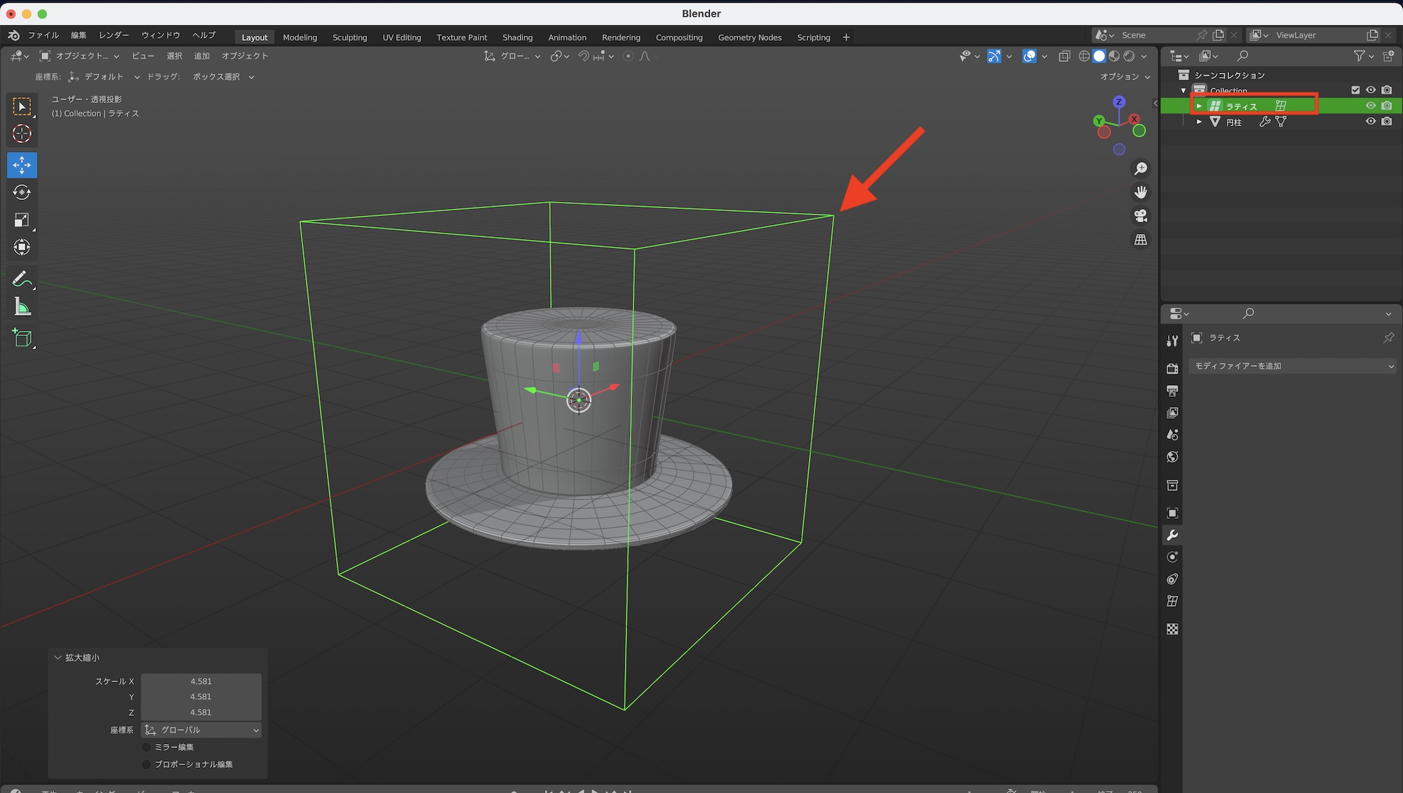The width and height of the screenshot is (1403, 793).
Task: Open the 追加 menu in viewport header
Action: pyautogui.click(x=201, y=56)
